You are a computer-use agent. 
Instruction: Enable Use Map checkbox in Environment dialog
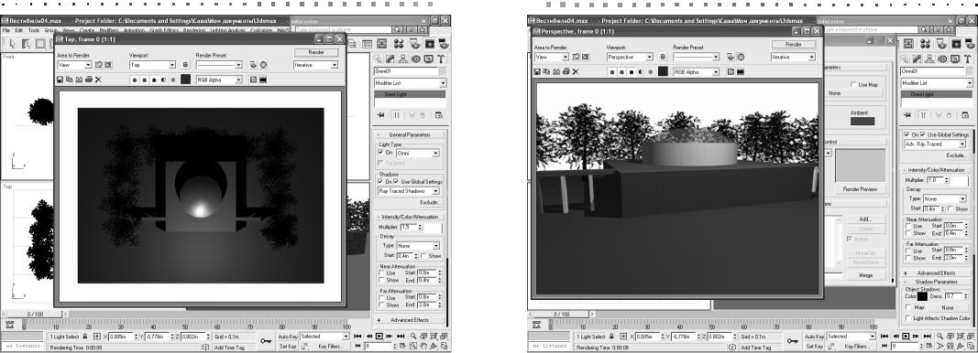click(854, 84)
